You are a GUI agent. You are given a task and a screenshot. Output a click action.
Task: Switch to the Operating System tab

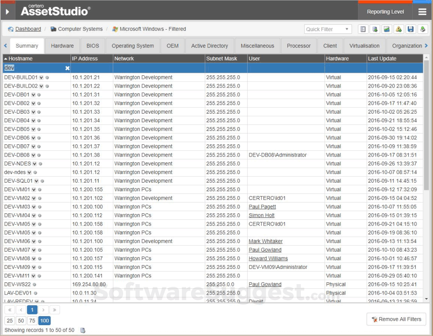pos(133,46)
